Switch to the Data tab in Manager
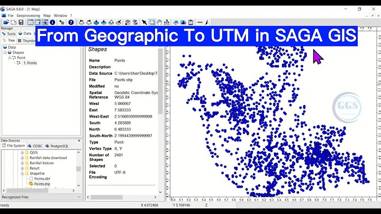Image resolution: width=381 pixels, height=214 pixels. pyautogui.click(x=25, y=33)
